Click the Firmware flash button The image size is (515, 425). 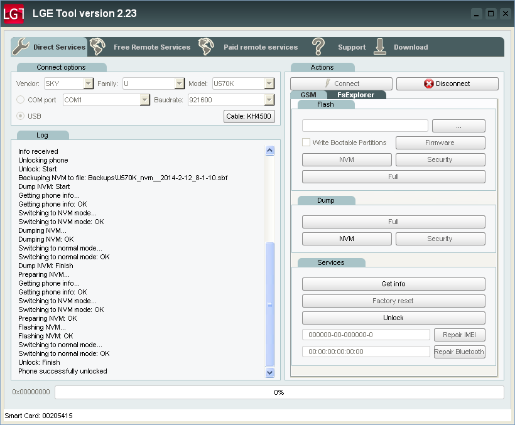tap(440, 143)
